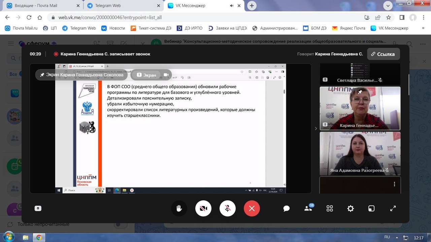
Task: Open a new browser tab
Action: (252, 6)
